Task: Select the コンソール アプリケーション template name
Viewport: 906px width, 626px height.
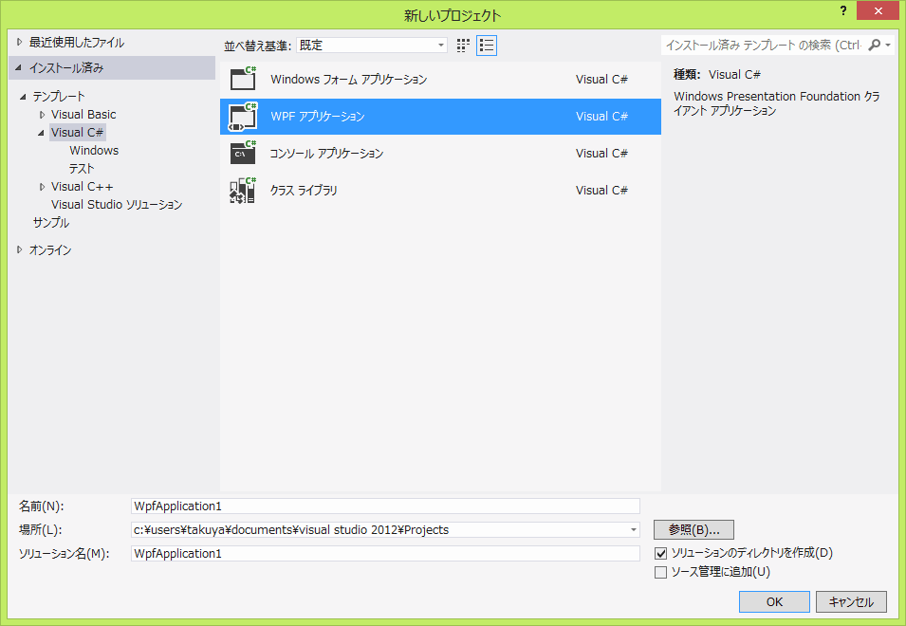Action: coord(326,153)
